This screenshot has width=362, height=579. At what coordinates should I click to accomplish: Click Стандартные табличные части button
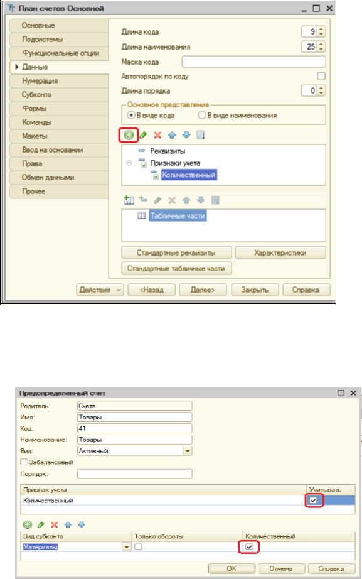tap(176, 268)
